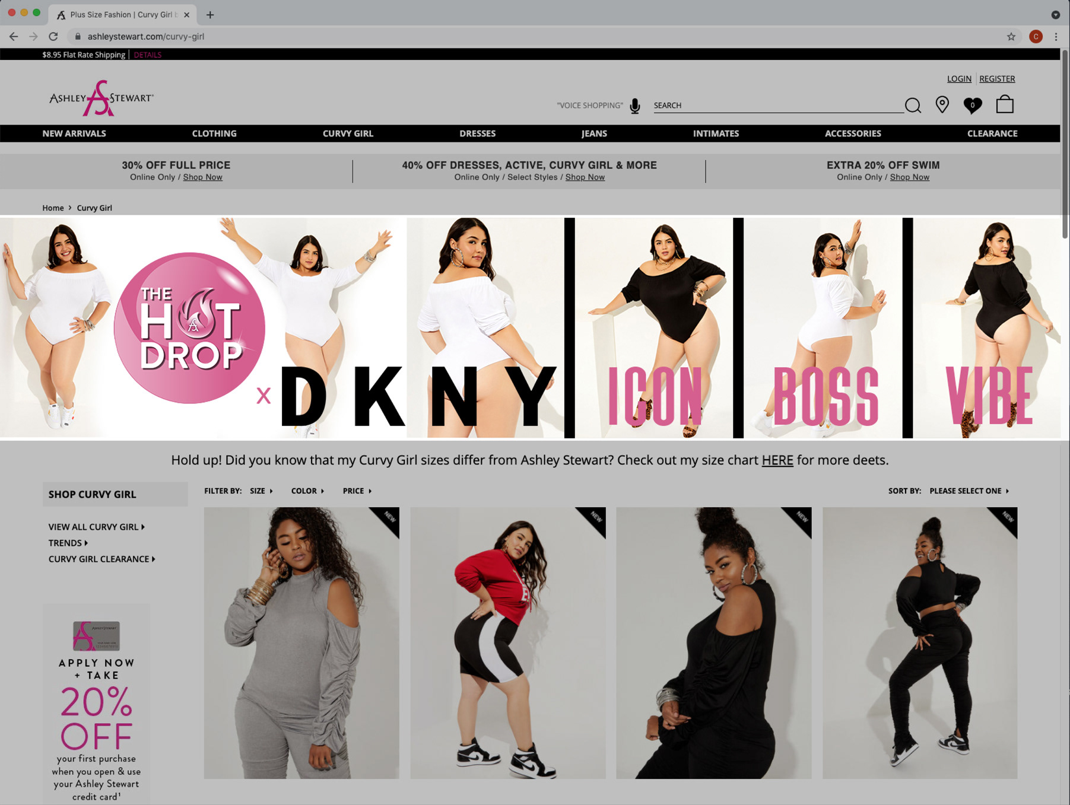This screenshot has height=805, width=1070.
Task: Open the New Arrivals menu
Action: point(74,133)
